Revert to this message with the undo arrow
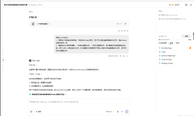The height and width of the screenshot is (116, 194). [127, 56]
